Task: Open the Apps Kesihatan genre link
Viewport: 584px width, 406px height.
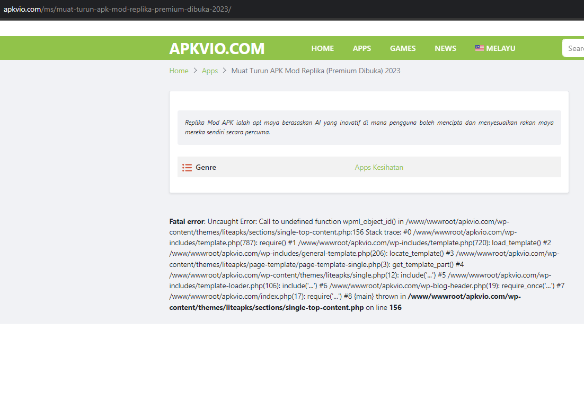Action: coord(379,168)
